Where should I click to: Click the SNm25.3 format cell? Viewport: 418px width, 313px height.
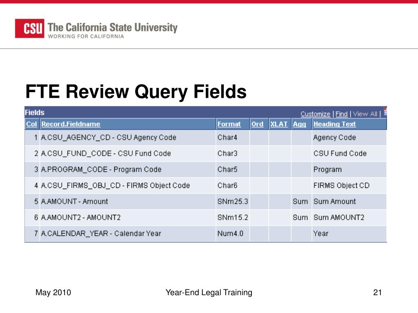pyautogui.click(x=233, y=201)
